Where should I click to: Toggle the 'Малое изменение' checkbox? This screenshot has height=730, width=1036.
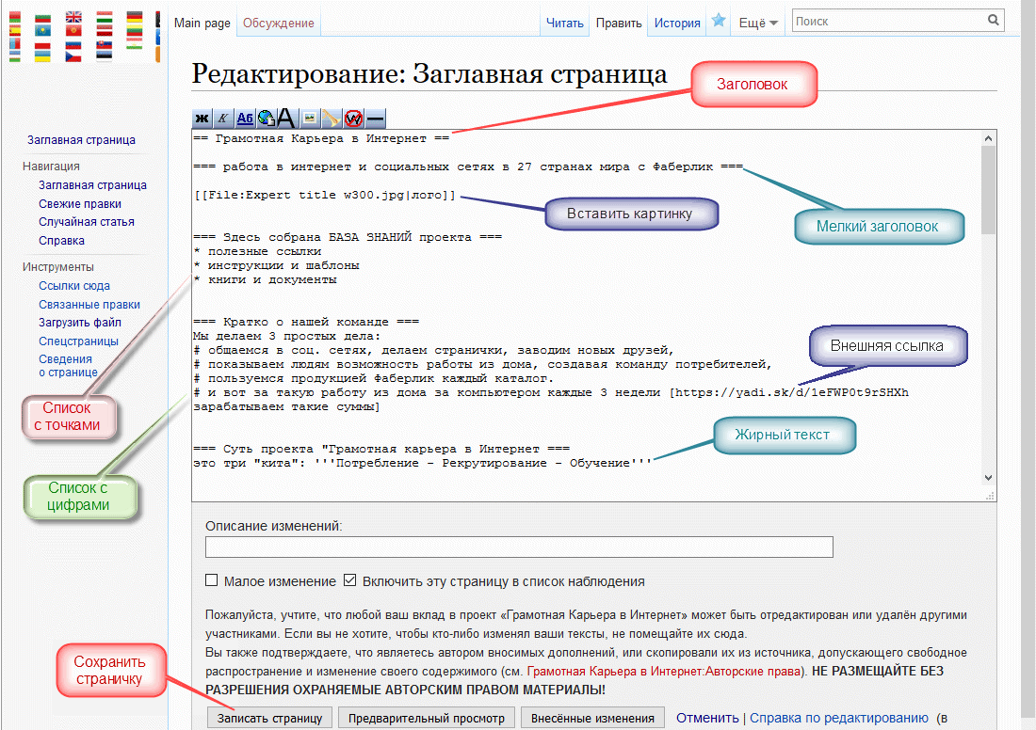[x=211, y=580]
